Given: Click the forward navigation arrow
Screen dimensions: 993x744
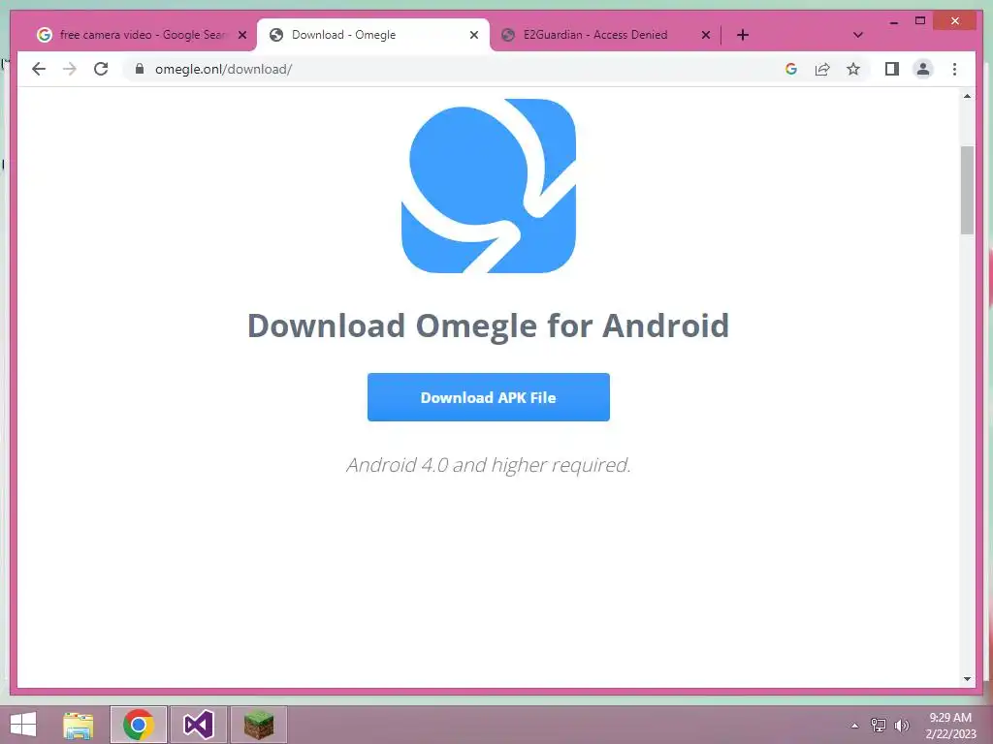Looking at the screenshot, I should [70, 69].
